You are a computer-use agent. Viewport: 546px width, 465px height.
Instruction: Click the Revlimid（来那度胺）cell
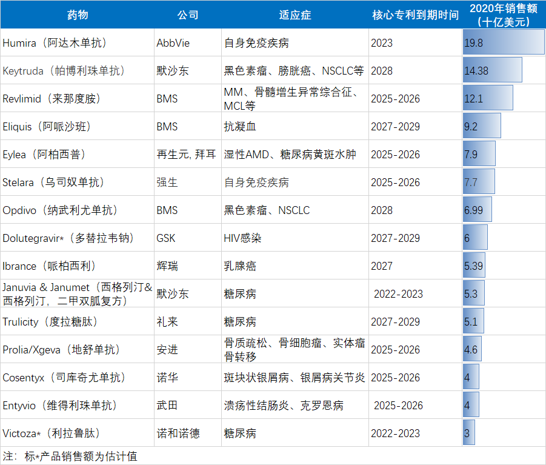(78, 98)
